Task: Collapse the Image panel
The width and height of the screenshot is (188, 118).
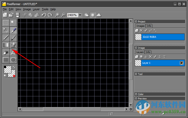Action: pos(136,48)
